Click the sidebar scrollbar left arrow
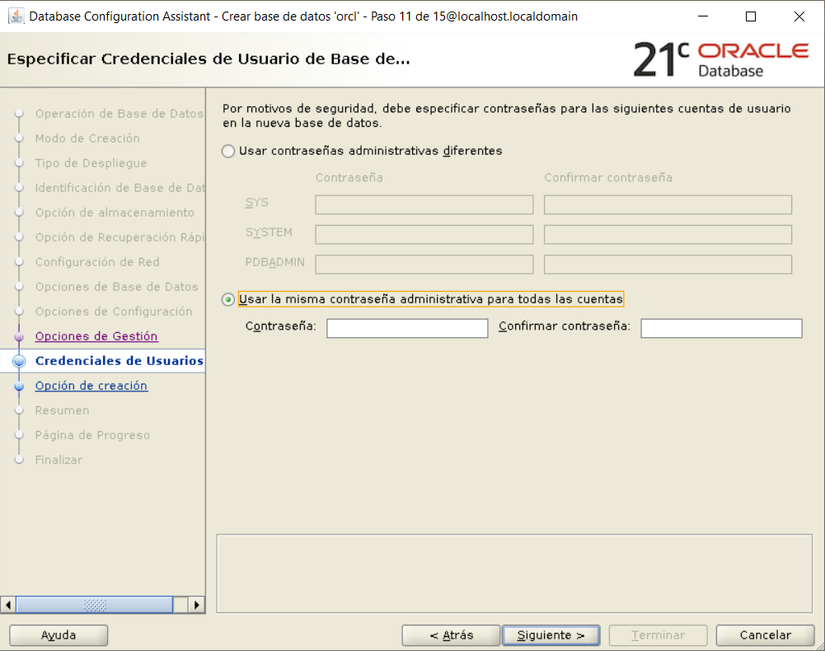The image size is (825, 651). coord(8,605)
